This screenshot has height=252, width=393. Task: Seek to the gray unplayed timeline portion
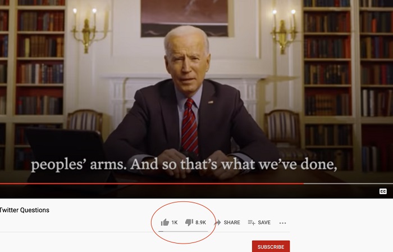pos(348,183)
